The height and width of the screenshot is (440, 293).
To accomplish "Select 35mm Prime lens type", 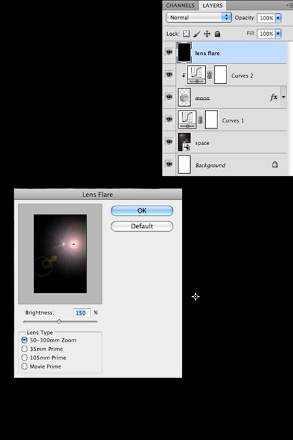I will click(x=25, y=349).
